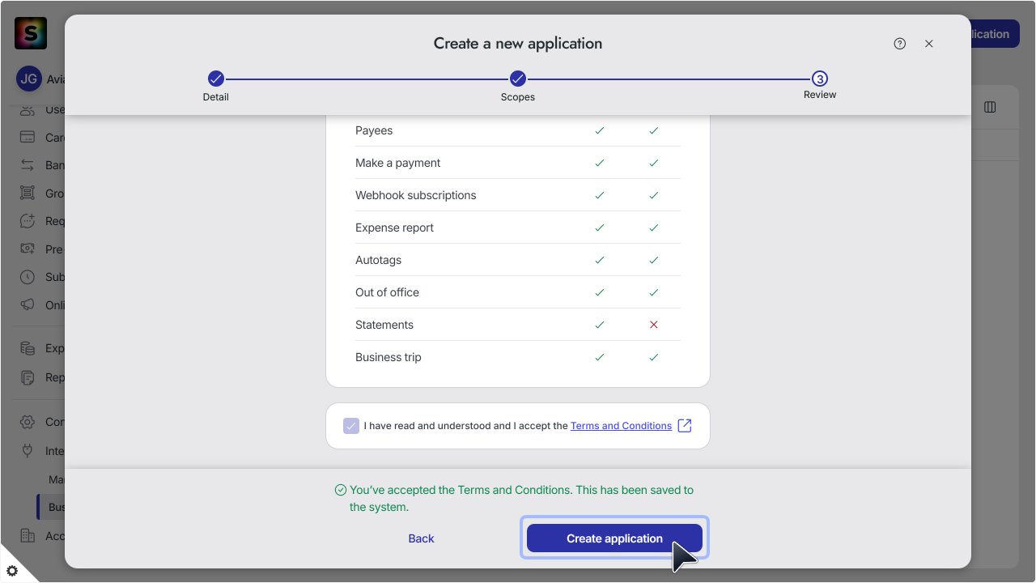Open the plug Integrations sidebar icon

[28, 451]
